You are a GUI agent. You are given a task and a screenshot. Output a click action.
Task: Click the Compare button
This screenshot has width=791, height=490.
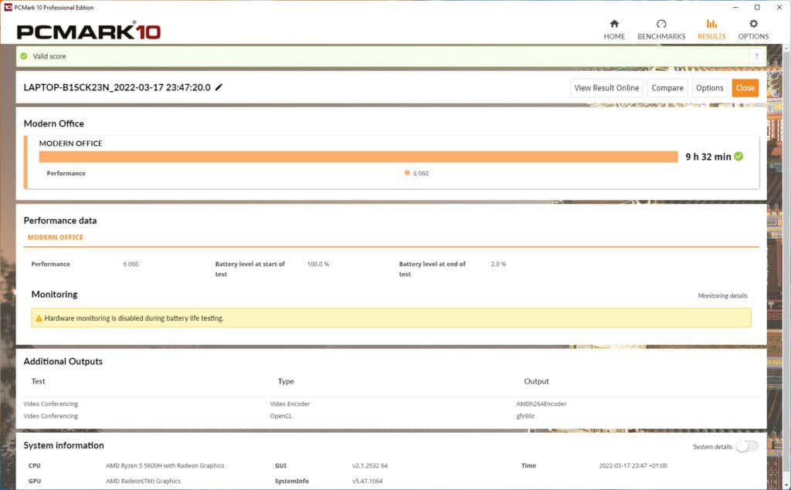tap(667, 88)
